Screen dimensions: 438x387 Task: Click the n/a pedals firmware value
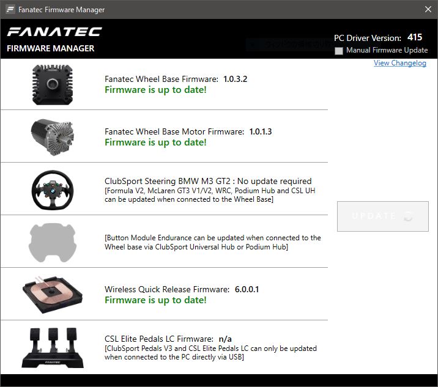[x=225, y=339]
